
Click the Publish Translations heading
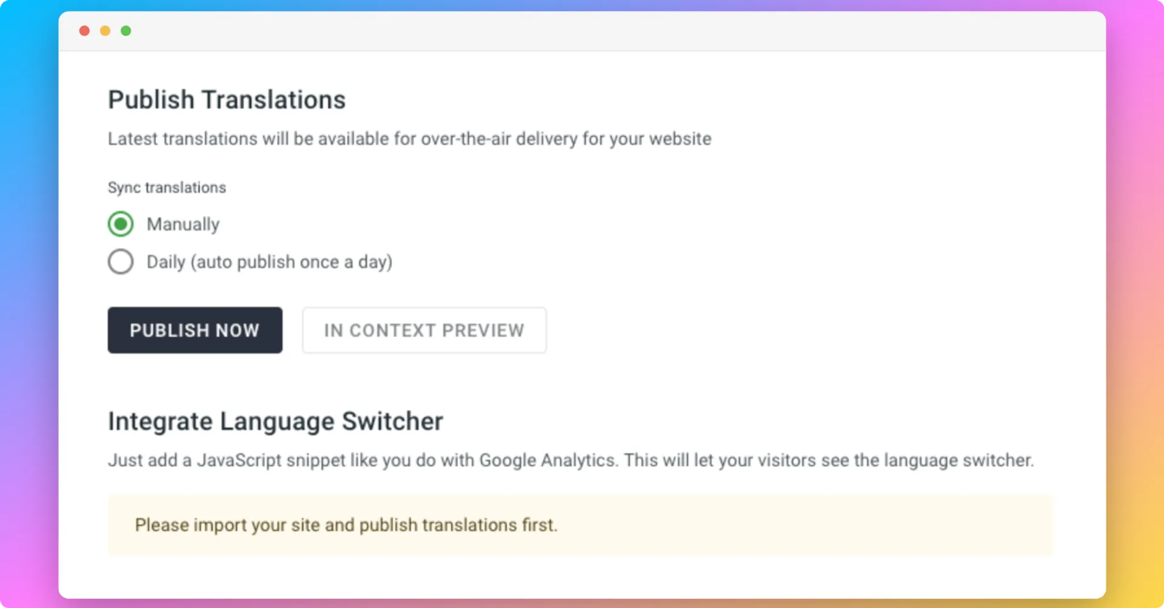(x=227, y=100)
